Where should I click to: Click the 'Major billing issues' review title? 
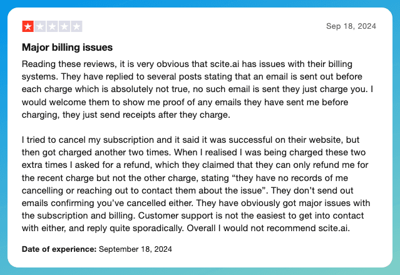tap(67, 48)
